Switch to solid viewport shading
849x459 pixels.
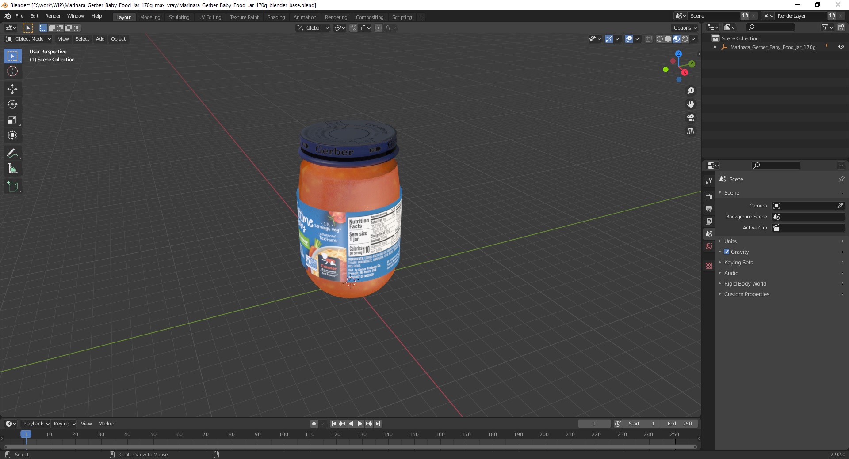tap(668, 39)
